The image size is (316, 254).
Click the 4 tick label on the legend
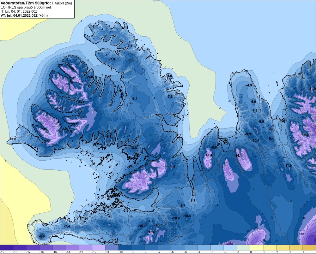[x=303, y=252]
